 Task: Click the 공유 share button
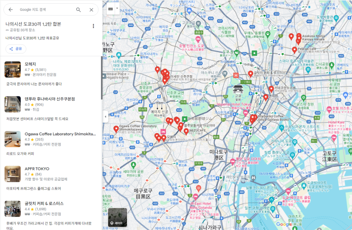[x=16, y=49]
